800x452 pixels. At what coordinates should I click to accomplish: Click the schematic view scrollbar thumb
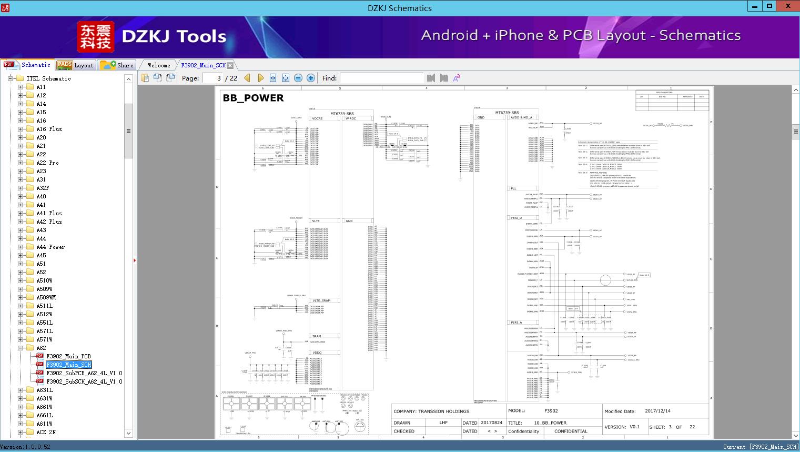[x=796, y=132]
